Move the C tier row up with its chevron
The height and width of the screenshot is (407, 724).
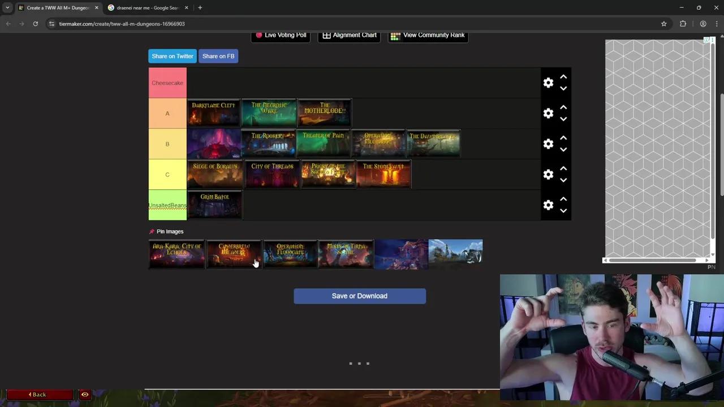(563, 168)
